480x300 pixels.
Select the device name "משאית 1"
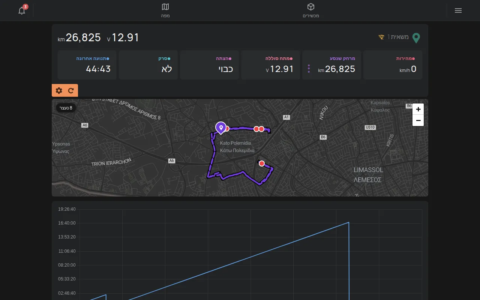(398, 37)
